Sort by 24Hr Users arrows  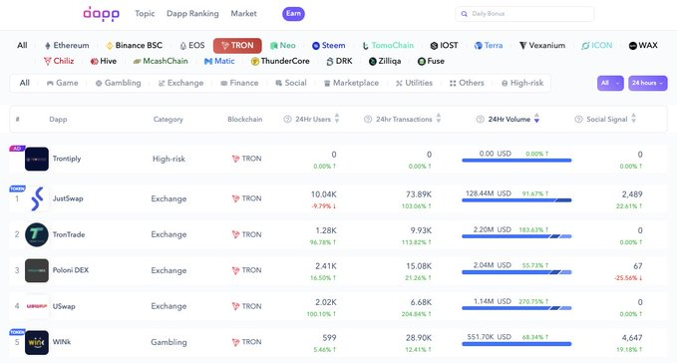337,119
